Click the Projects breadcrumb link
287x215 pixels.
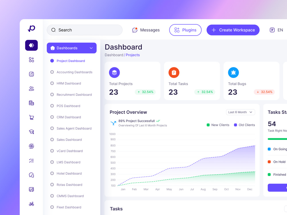133,55
